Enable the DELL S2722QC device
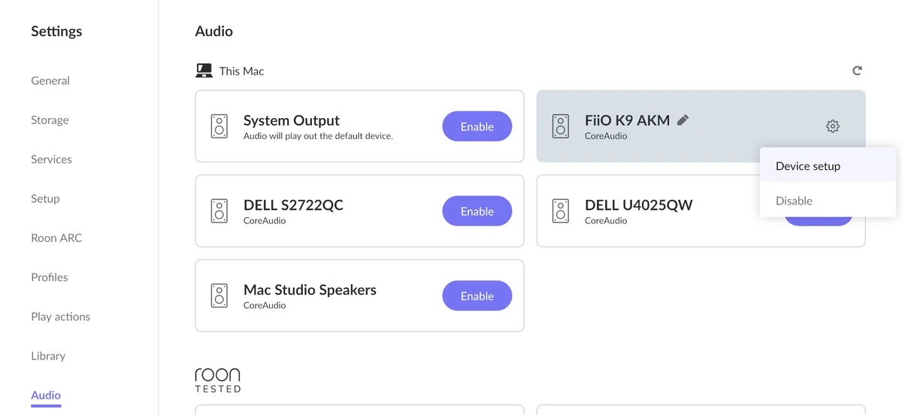The image size is (902, 415). (x=477, y=211)
